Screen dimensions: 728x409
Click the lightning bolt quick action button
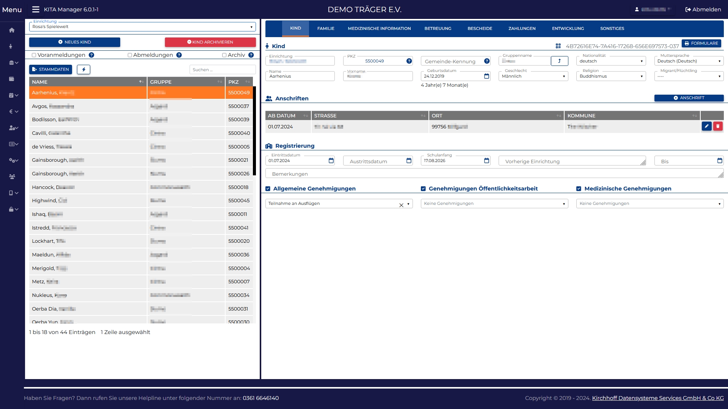83,69
